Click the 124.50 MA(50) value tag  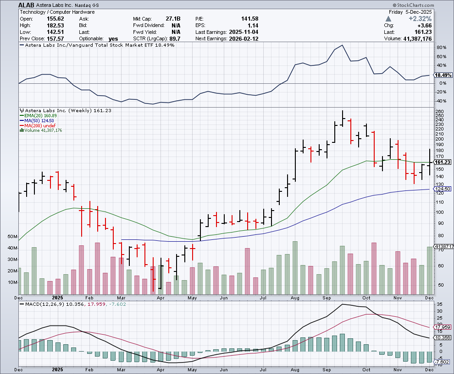pyautogui.click(x=443, y=189)
